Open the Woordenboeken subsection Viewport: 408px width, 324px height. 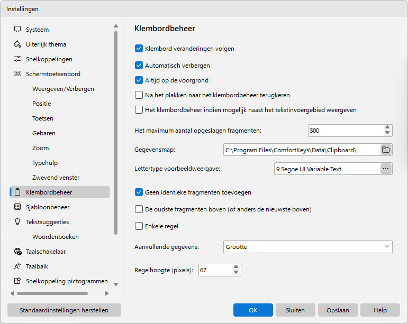click(x=55, y=236)
